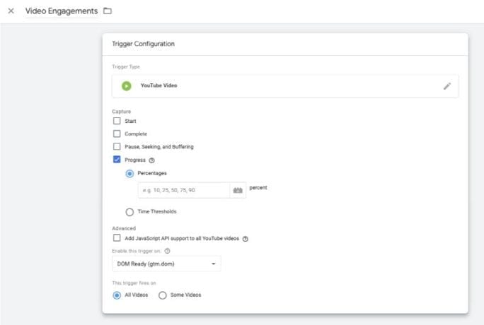Select the Some Videos radio button

coord(162,295)
